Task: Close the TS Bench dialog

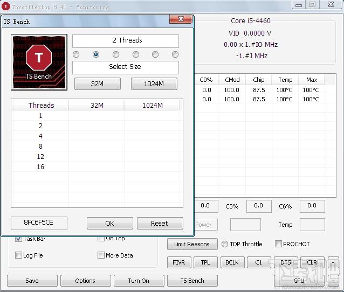Action: [x=181, y=20]
